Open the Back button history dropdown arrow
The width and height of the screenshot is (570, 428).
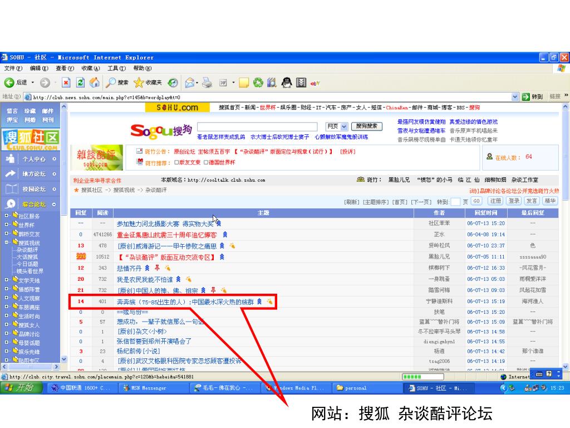pos(32,83)
